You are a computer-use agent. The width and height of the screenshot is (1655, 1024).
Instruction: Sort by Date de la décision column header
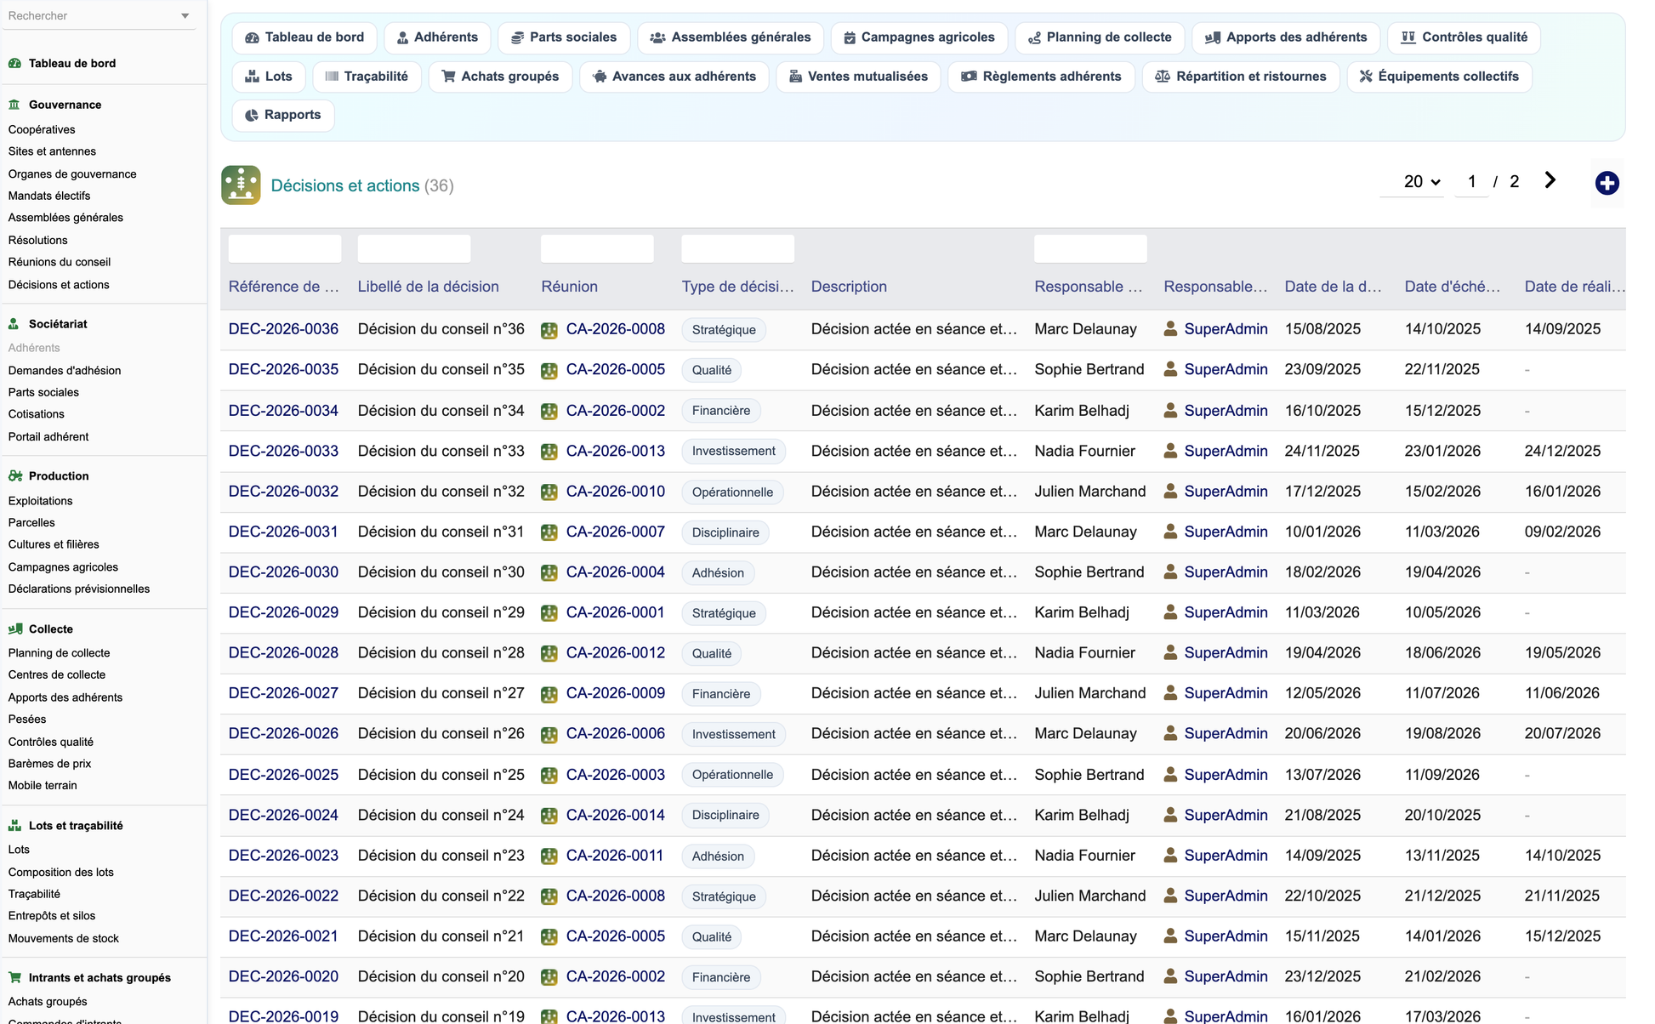click(x=1333, y=287)
